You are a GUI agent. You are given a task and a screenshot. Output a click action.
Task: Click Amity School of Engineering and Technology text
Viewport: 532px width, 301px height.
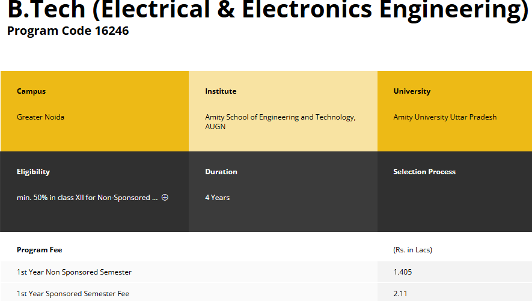tap(280, 122)
